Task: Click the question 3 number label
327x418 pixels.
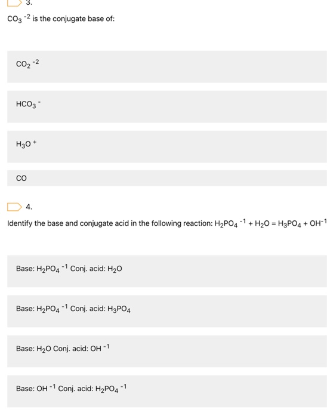Action: [29, 2]
